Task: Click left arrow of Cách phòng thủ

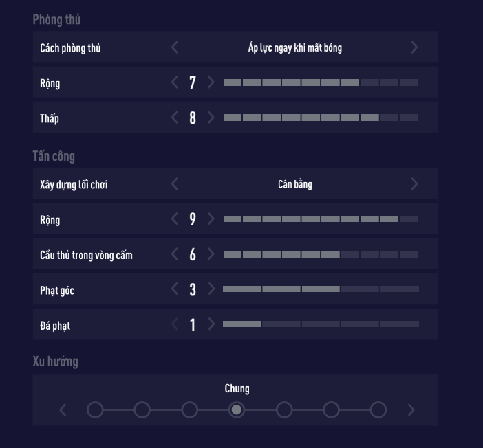Action: click(x=175, y=47)
